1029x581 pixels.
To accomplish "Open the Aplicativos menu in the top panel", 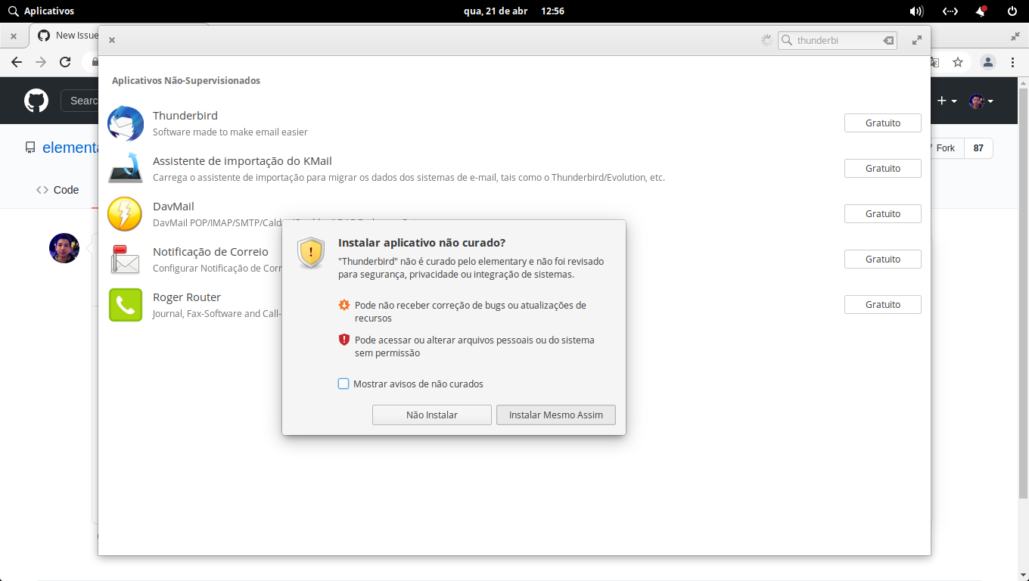I will click(x=42, y=11).
